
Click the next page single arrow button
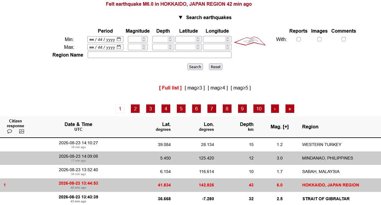pyautogui.click(x=275, y=109)
